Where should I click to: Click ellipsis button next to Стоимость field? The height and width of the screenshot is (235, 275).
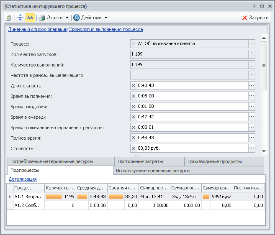(252, 148)
